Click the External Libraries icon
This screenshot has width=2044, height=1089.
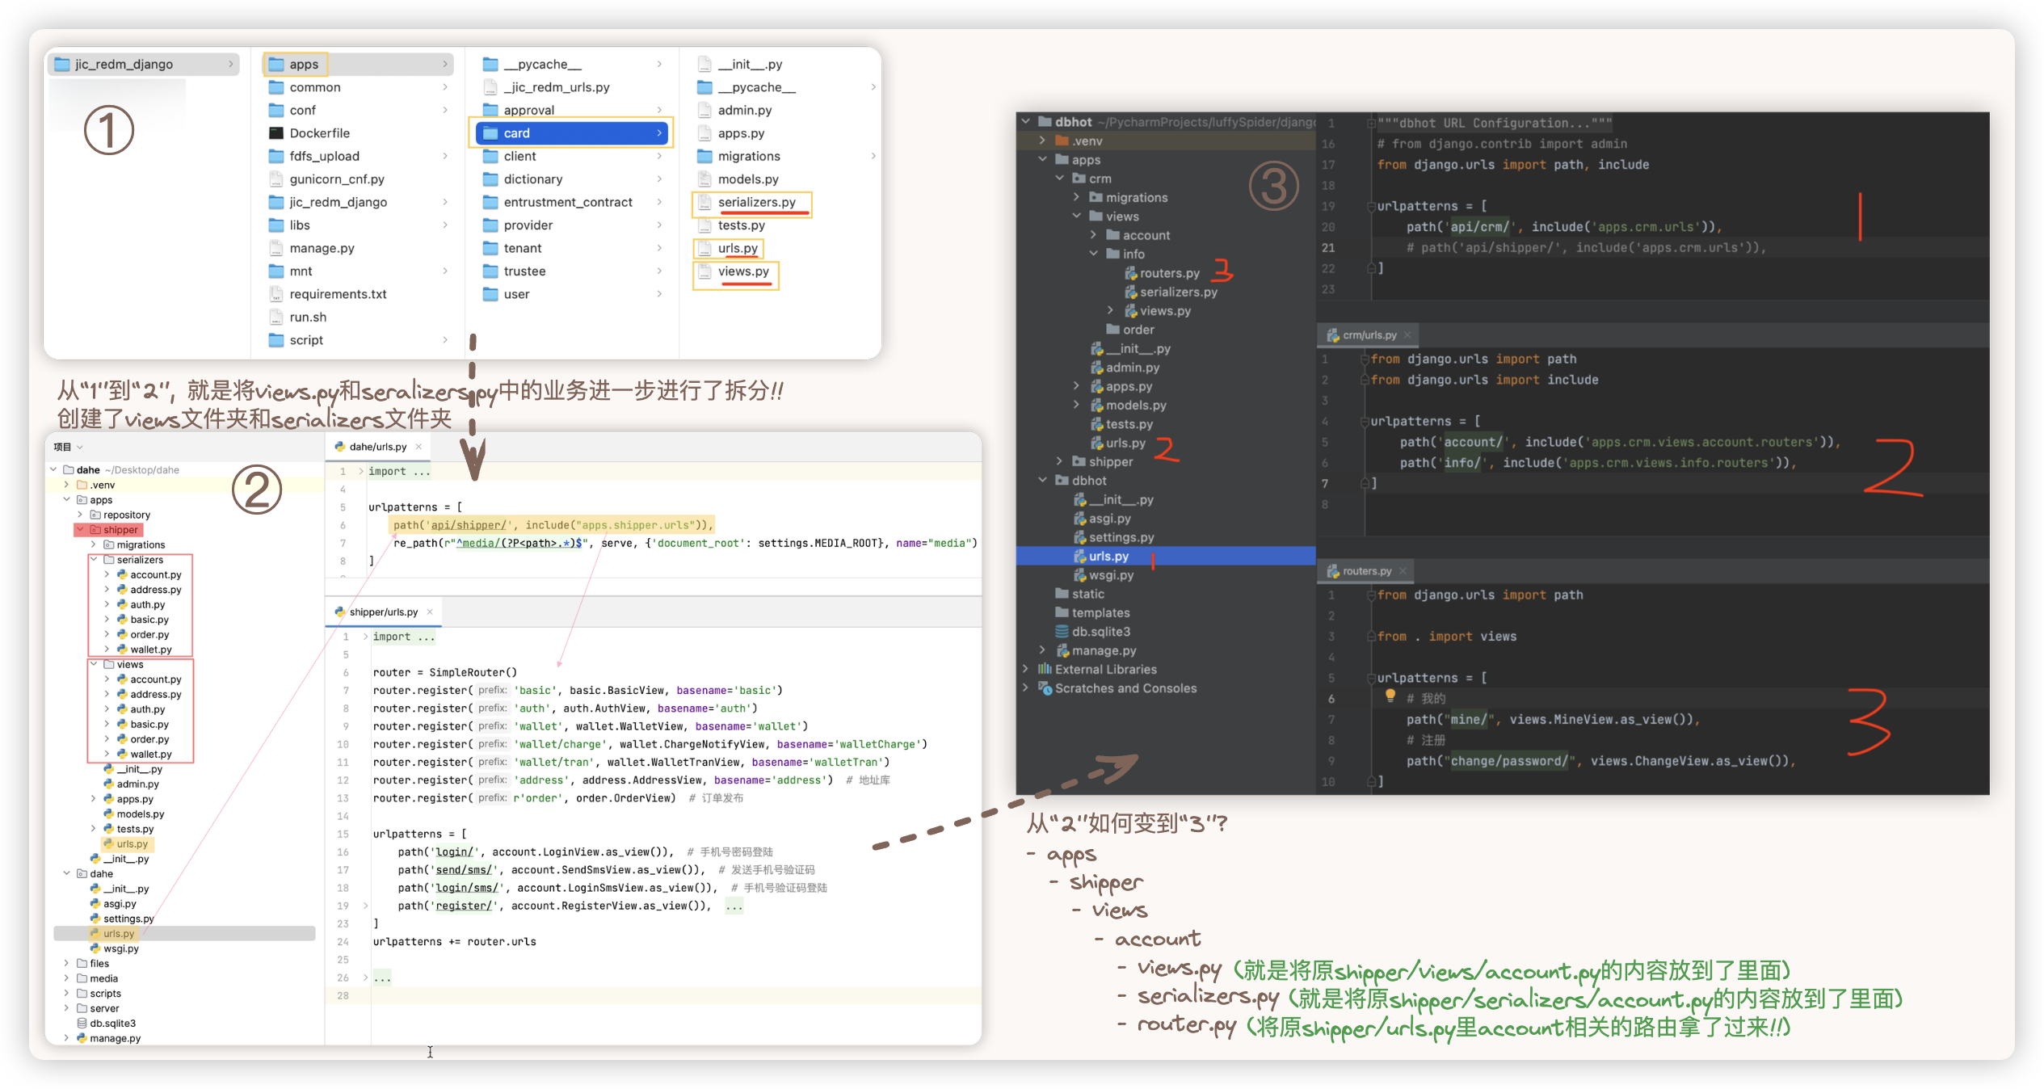pos(1045,669)
